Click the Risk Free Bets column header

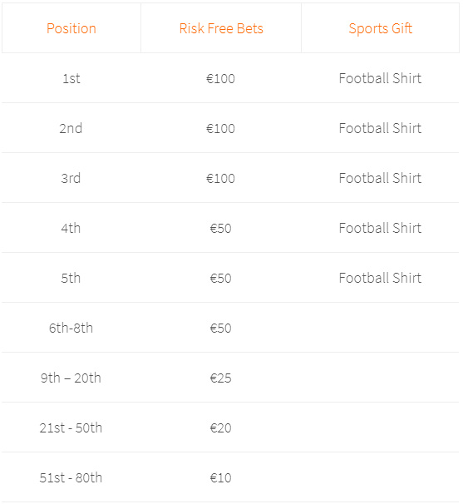[x=221, y=28]
